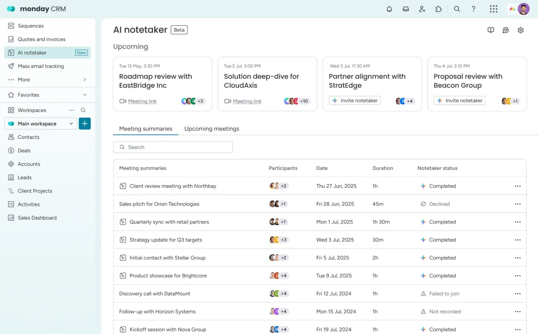Click the blue plus add button

(x=85, y=123)
